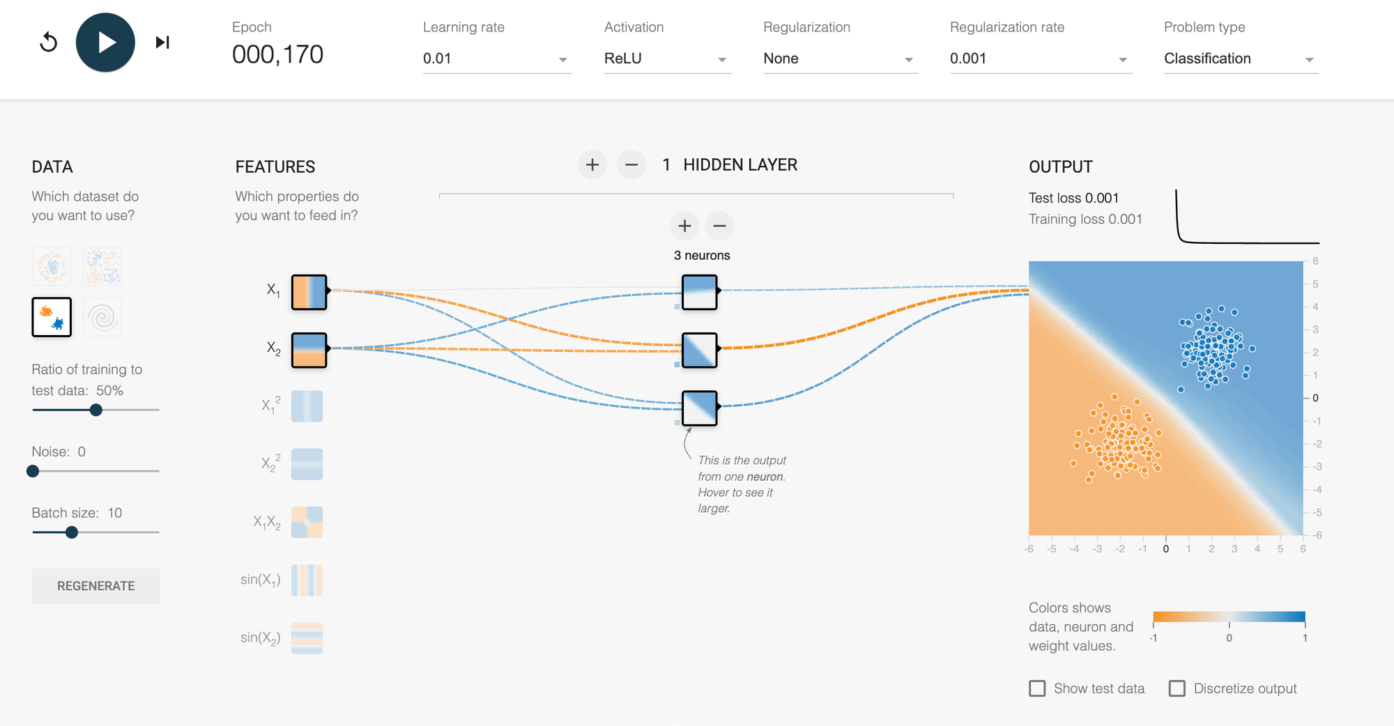Check the Show test data checkbox
The image size is (1394, 726).
tap(1037, 688)
